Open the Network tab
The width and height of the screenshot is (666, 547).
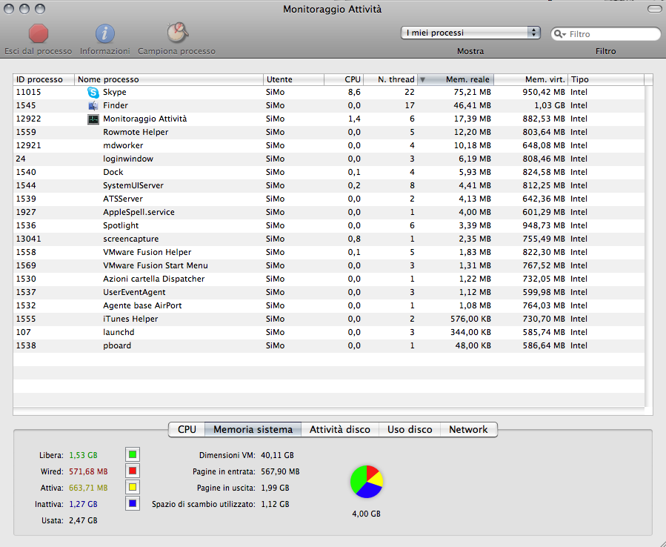(x=468, y=429)
